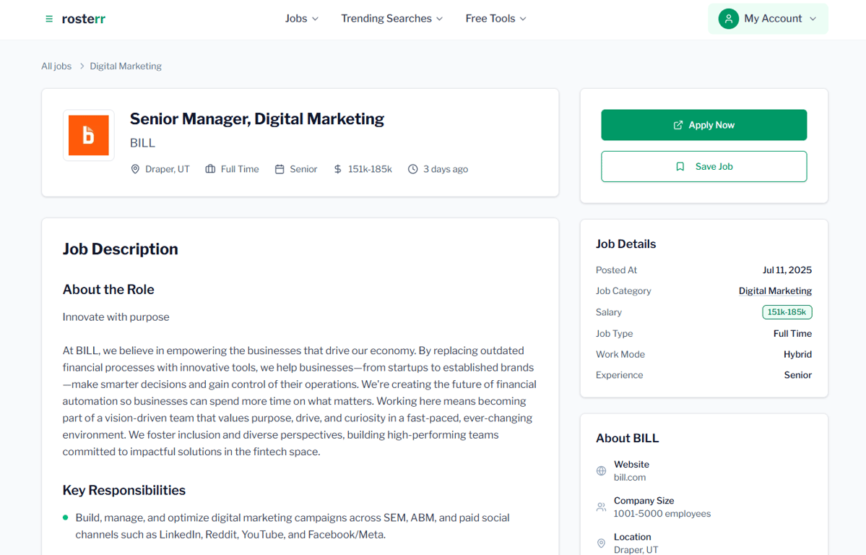Save this job with Save Job button
This screenshot has height=555, width=866.
[703, 166]
